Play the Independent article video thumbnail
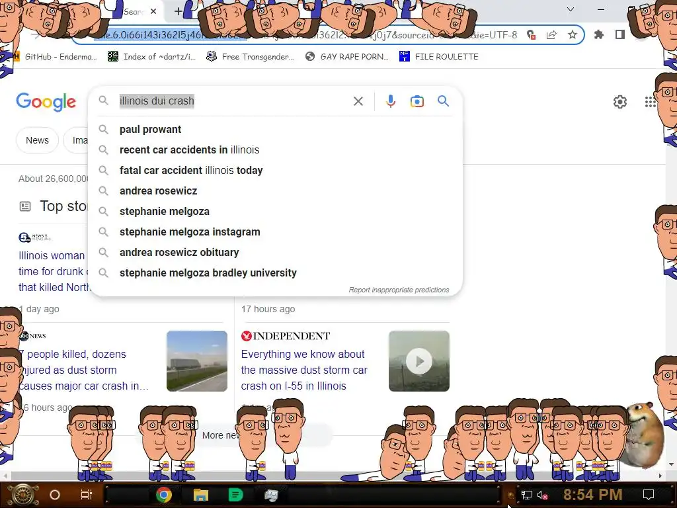 tap(418, 361)
